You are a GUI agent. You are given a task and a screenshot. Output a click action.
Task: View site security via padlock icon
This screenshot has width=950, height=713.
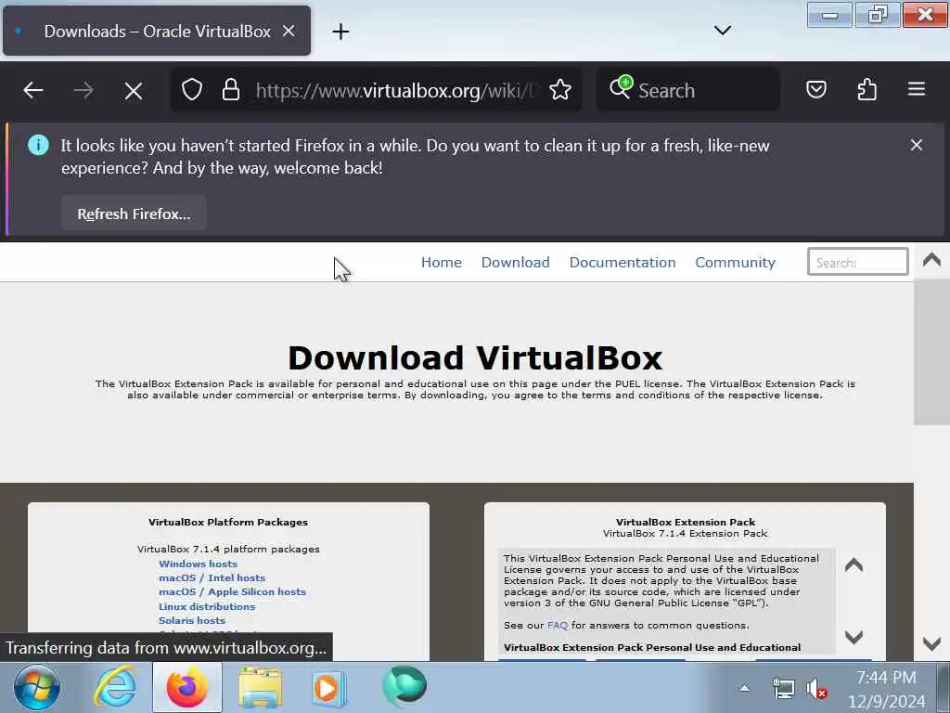pyautogui.click(x=231, y=90)
